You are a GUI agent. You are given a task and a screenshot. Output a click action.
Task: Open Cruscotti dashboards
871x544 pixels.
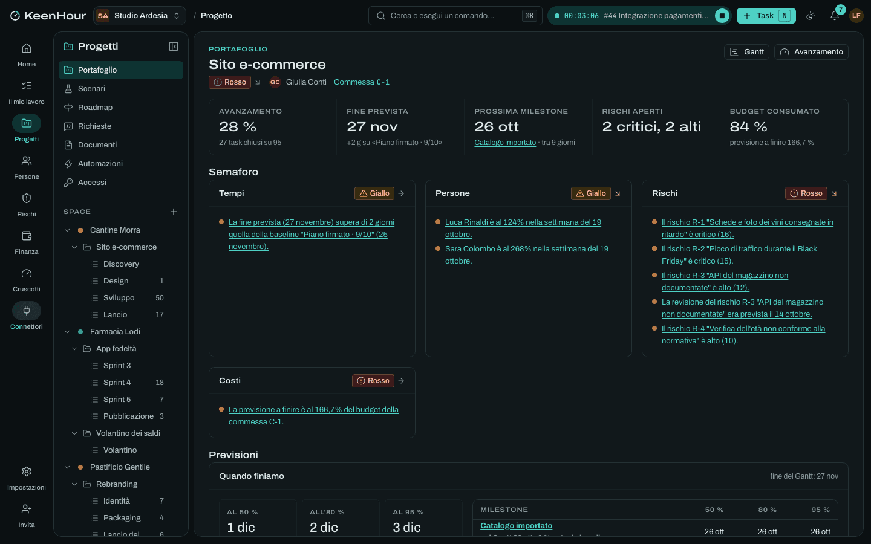[x=27, y=280]
